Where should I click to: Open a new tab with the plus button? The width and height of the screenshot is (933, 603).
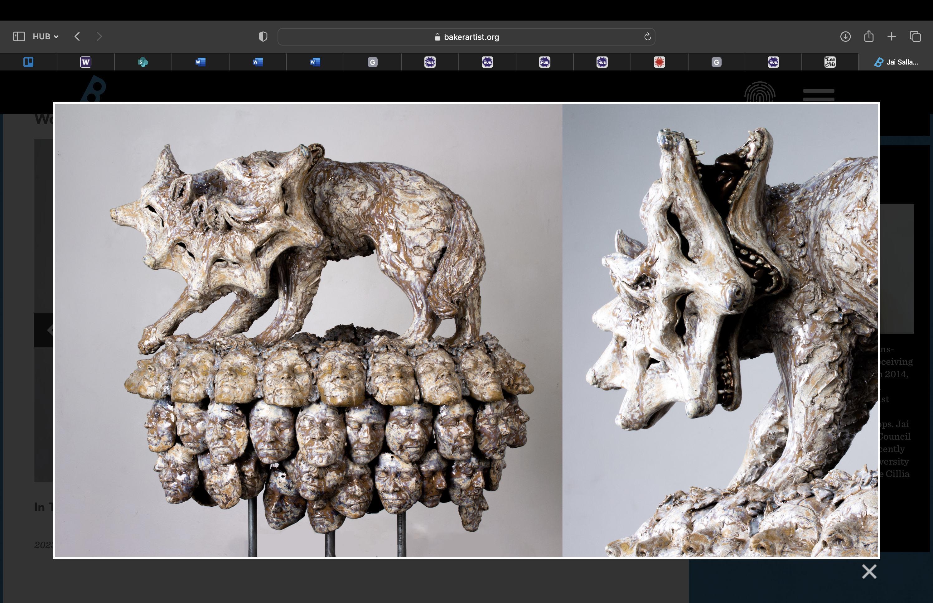pyautogui.click(x=892, y=36)
